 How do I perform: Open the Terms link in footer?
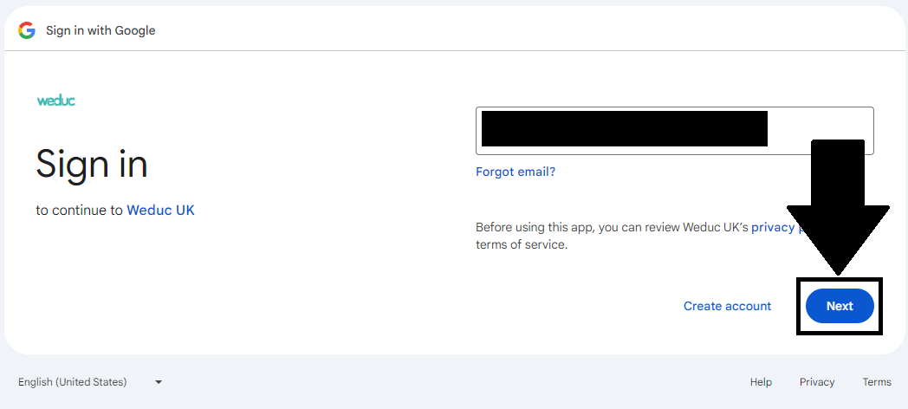[876, 382]
